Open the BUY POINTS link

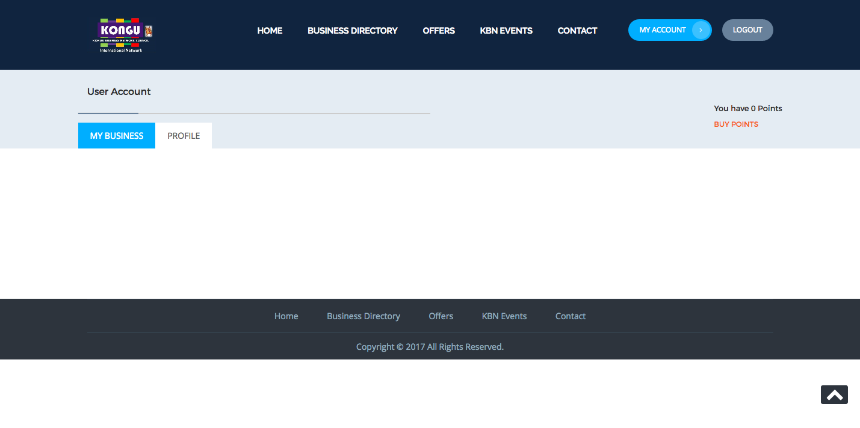coord(735,124)
